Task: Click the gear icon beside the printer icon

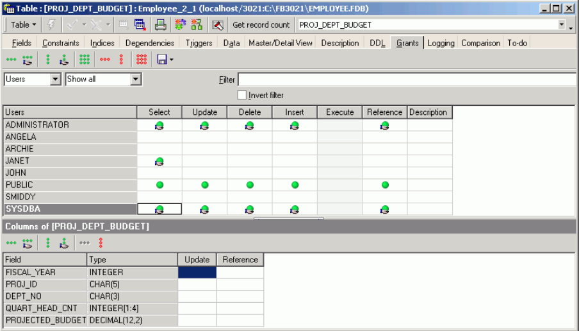Action: 180,25
